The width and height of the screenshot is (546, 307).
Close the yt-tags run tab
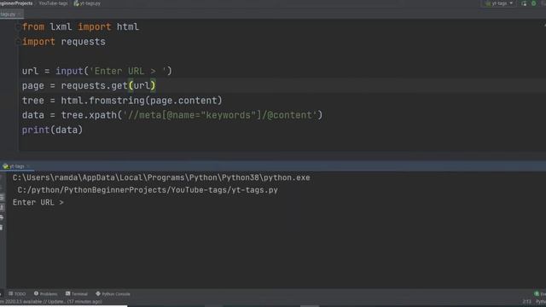pos(28,166)
